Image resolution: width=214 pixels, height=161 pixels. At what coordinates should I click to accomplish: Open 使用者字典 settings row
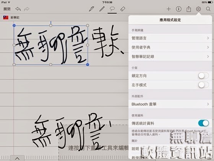[x=170, y=48]
